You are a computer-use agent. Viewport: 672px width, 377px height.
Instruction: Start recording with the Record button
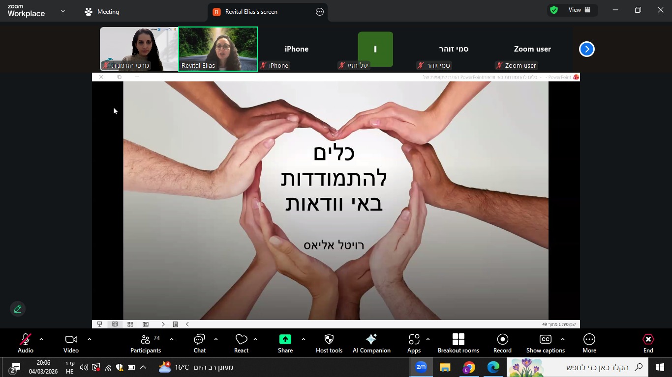502,343
